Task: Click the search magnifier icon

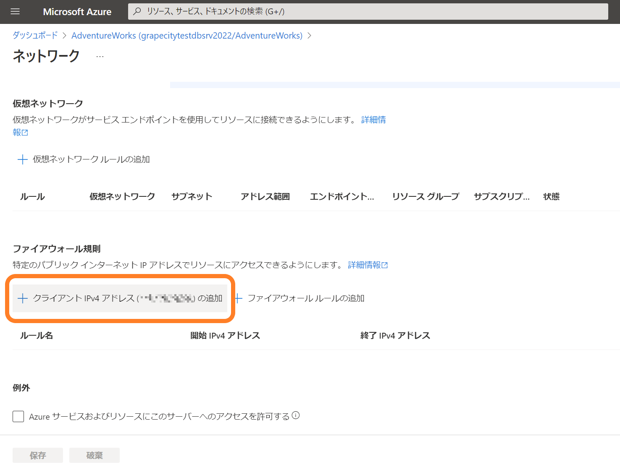Action: (137, 11)
